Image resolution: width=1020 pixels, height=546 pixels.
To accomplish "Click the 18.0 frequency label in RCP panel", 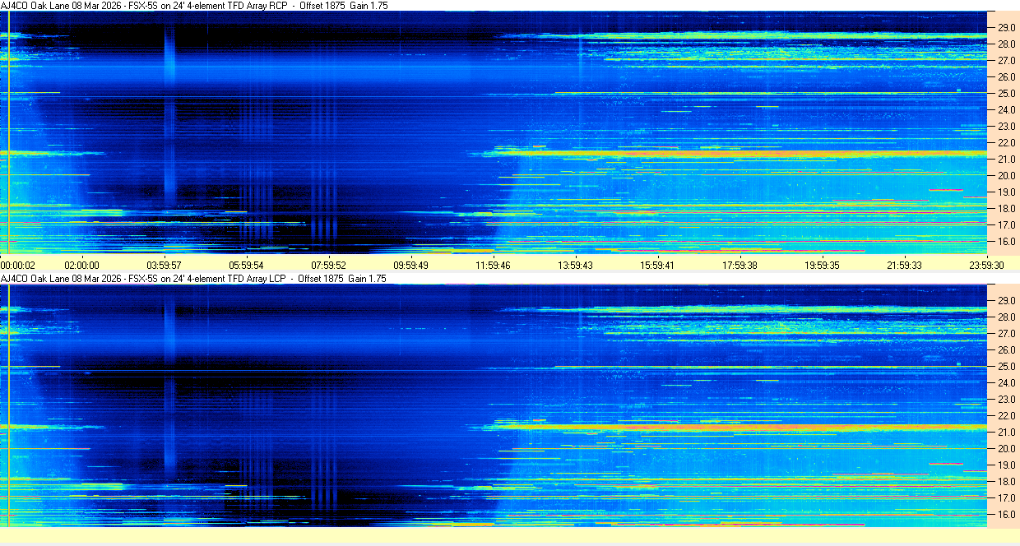I will [x=1006, y=209].
